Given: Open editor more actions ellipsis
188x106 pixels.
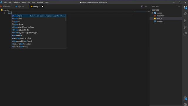Looking at the screenshot, I should click(146, 6).
